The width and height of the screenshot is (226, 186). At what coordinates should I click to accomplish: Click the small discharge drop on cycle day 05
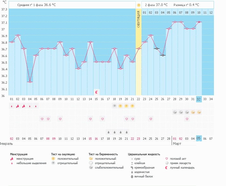(36, 106)
